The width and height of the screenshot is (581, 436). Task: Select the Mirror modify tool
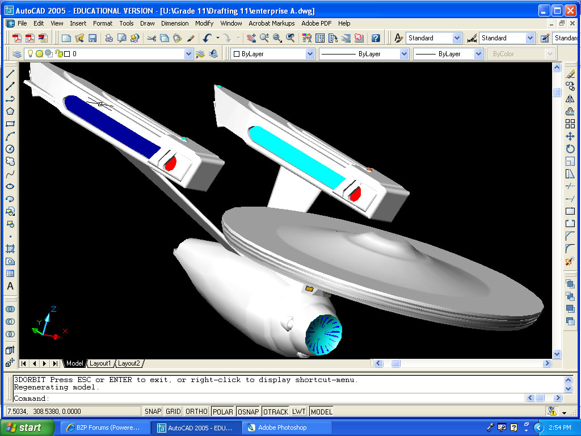pyautogui.click(x=570, y=99)
